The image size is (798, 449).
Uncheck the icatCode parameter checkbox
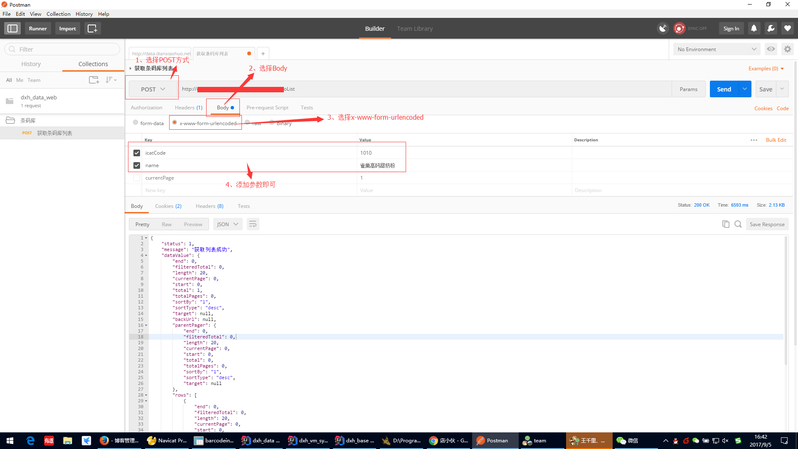[x=137, y=153]
